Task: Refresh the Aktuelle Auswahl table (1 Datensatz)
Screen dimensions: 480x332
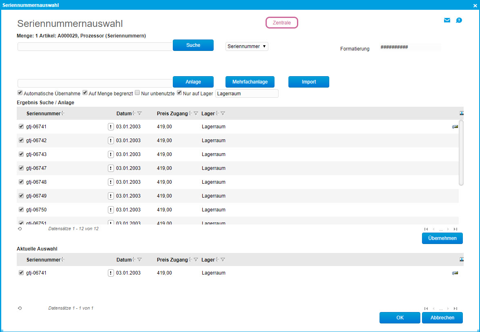Action: point(20,308)
